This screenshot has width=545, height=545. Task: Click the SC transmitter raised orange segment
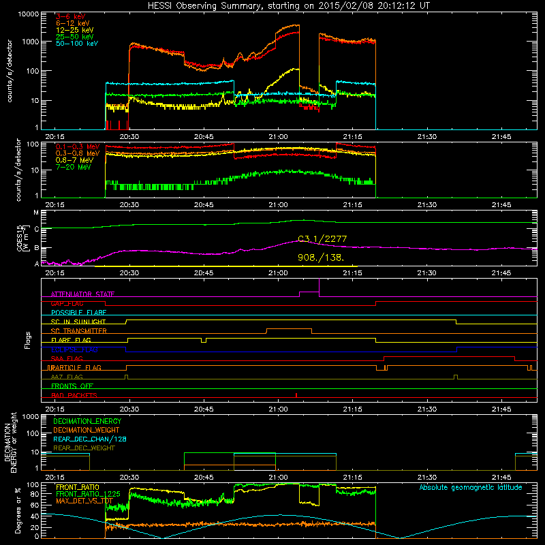(x=289, y=329)
